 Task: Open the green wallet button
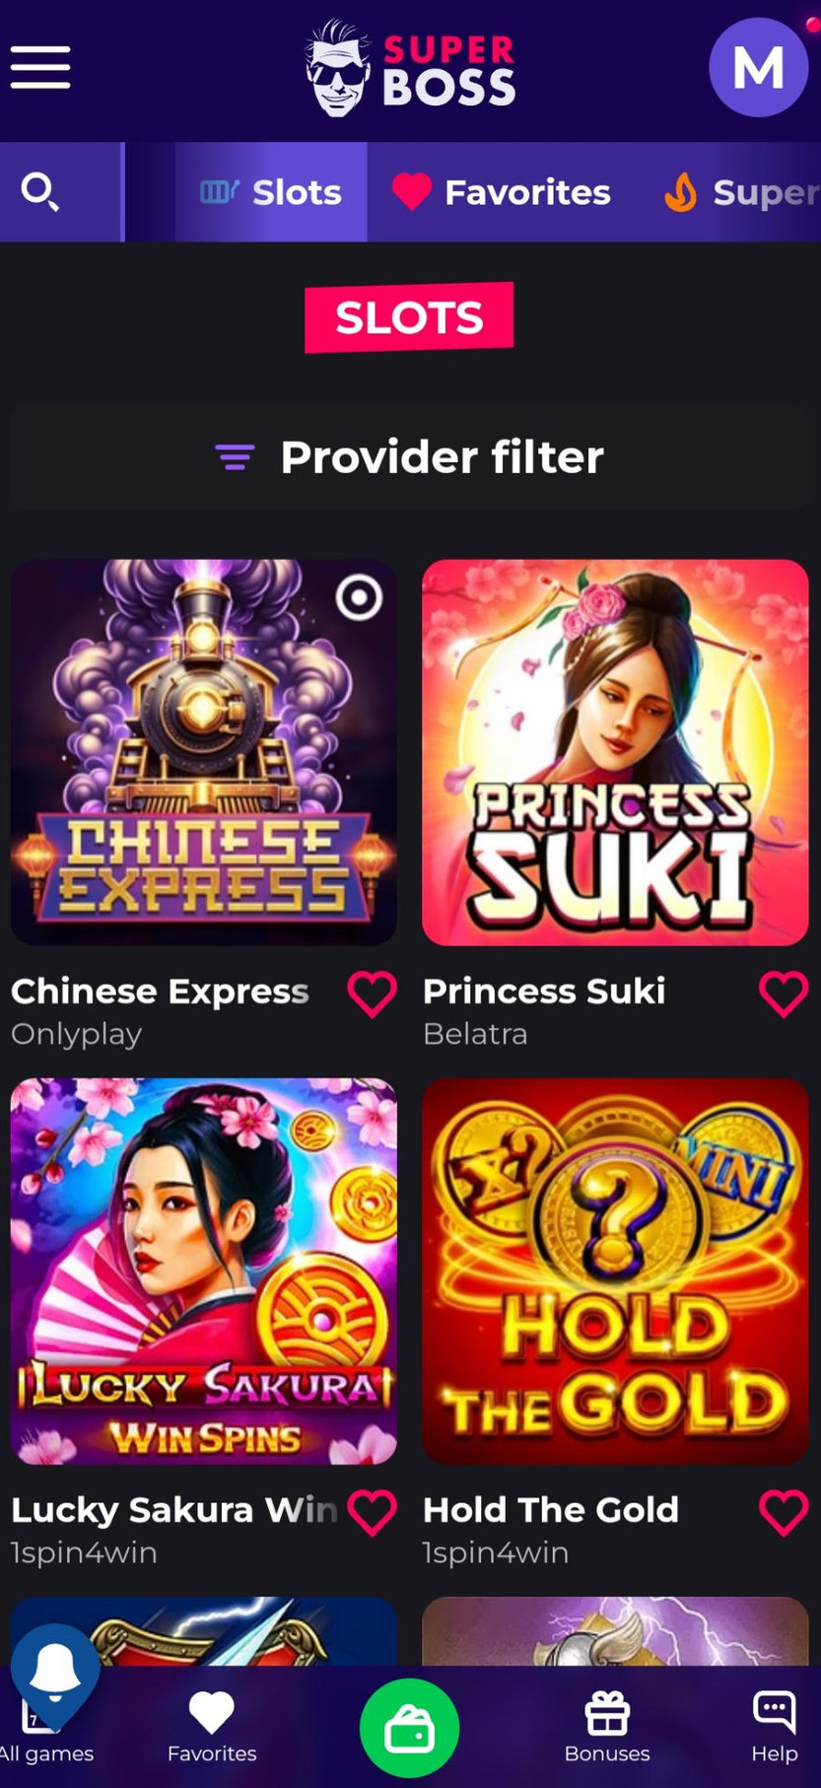coord(409,1728)
